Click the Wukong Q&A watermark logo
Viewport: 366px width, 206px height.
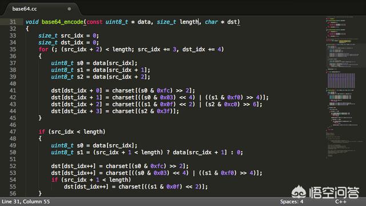point(325,192)
